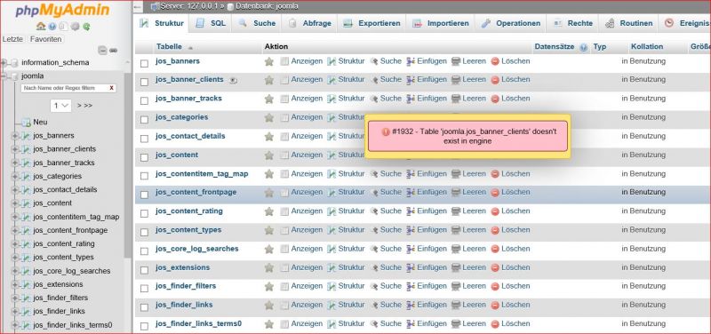
Task: Expand jos_extensions node in sidebar tree
Action: tap(15, 284)
